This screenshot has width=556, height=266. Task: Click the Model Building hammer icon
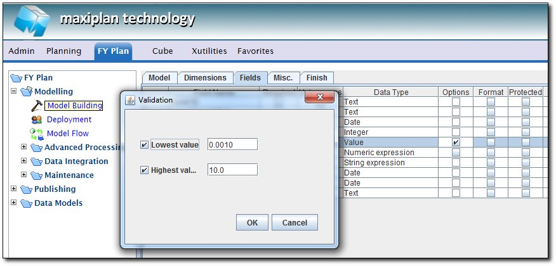point(36,106)
